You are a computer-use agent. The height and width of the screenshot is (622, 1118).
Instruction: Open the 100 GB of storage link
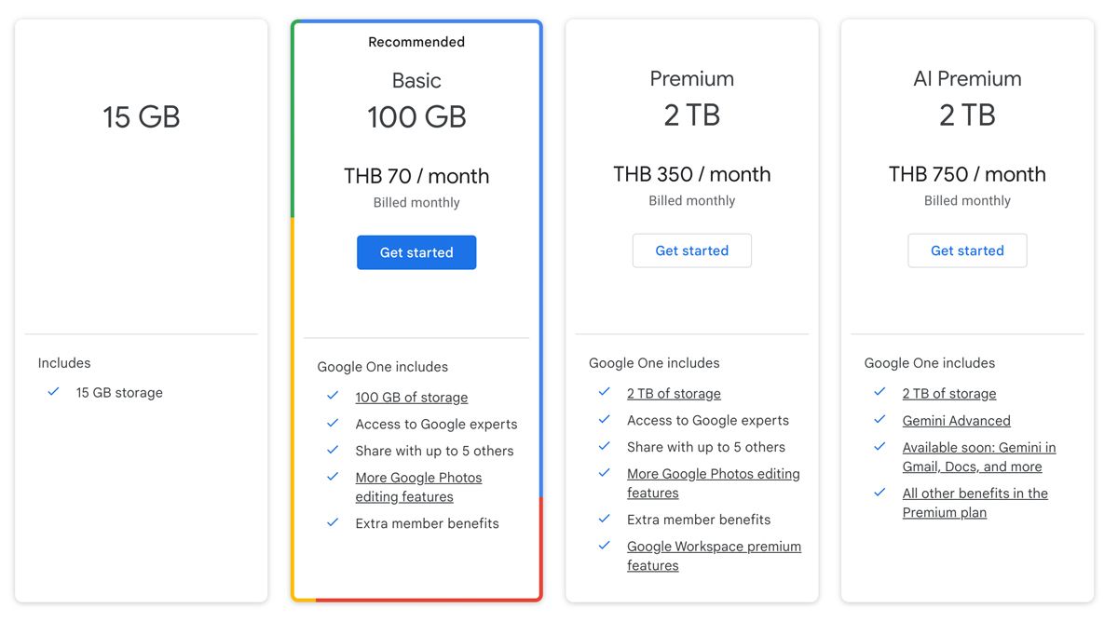[x=412, y=397]
